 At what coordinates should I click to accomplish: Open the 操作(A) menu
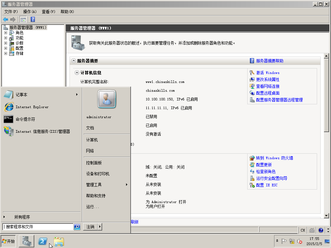[x=30, y=12]
